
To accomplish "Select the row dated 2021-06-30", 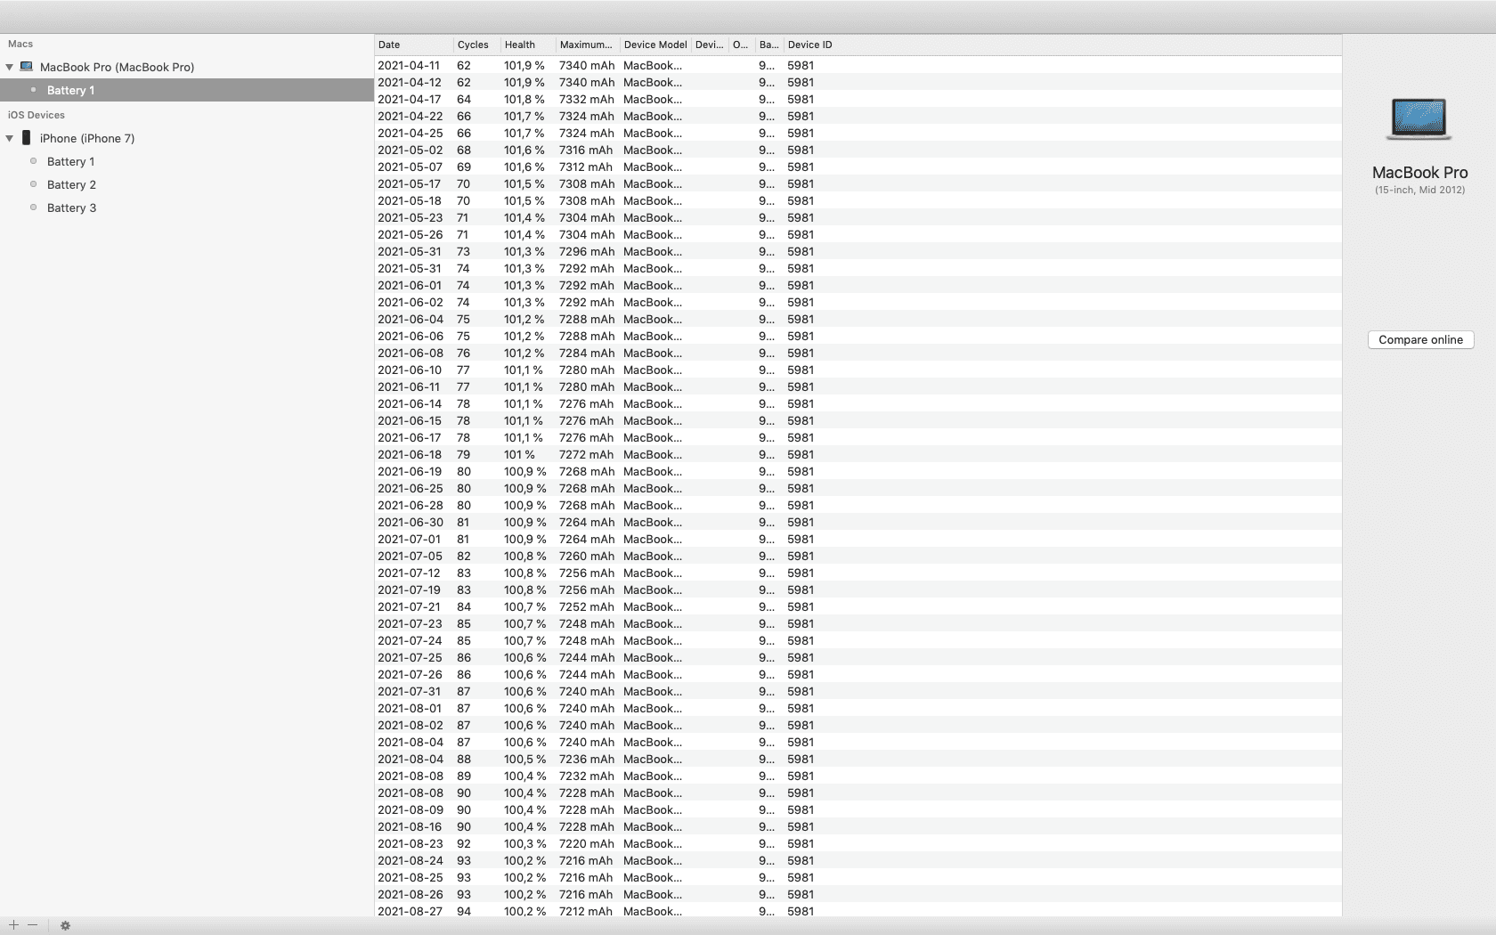I will click(x=858, y=522).
